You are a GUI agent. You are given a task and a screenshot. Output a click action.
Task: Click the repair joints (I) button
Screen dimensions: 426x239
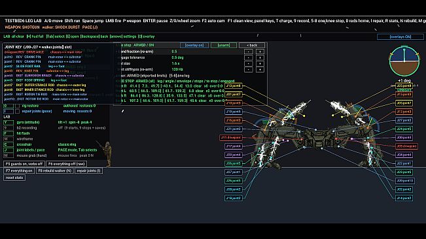tap(88, 170)
